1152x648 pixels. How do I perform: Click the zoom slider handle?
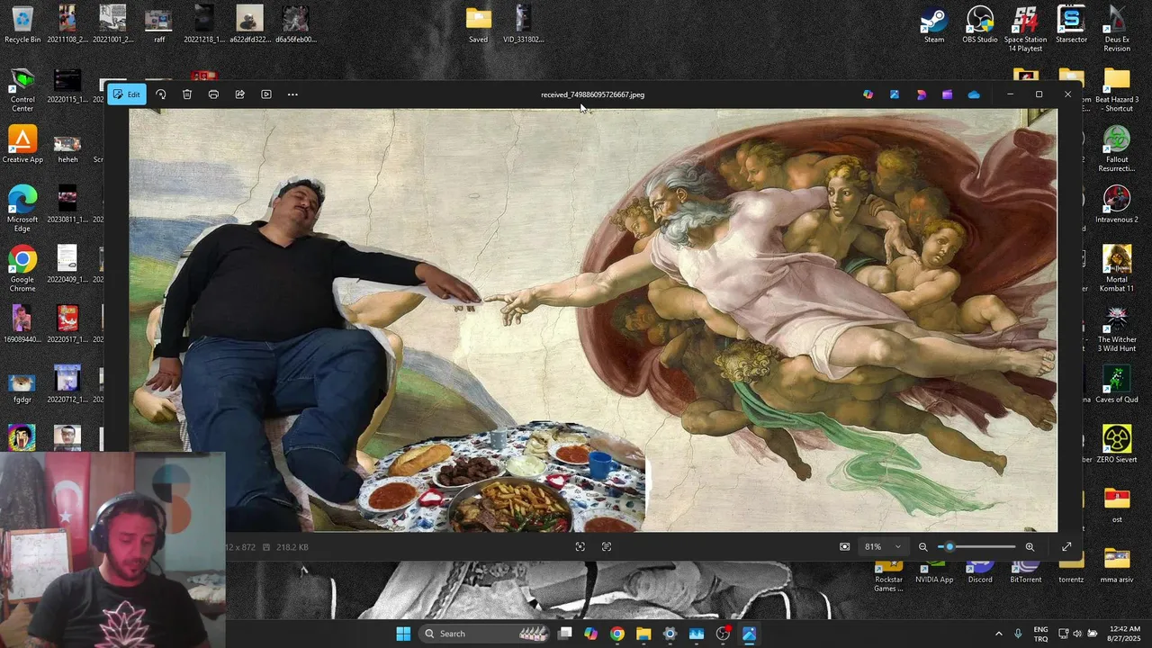coord(949,546)
